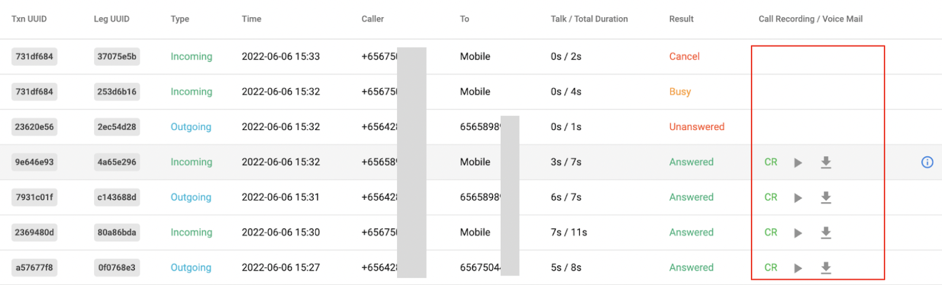Download recording for call 7931c01f
Image resolution: width=942 pixels, height=285 pixels.
826,198
